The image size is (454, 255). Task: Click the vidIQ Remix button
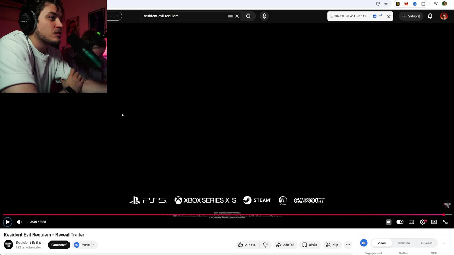point(82,245)
